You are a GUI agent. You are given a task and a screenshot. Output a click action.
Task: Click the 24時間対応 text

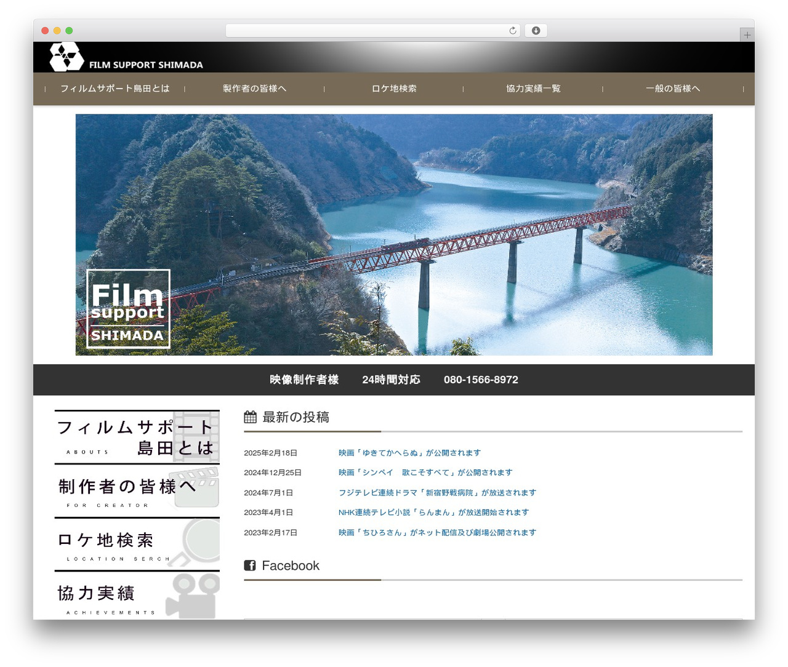coord(391,380)
